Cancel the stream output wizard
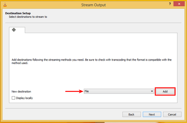The height and width of the screenshot is (123, 187). (x=172, y=114)
